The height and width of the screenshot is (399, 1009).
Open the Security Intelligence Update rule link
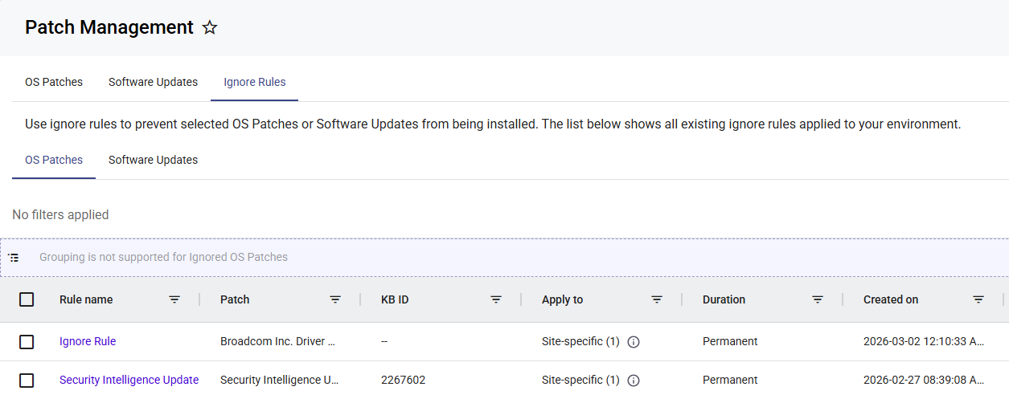(x=129, y=380)
